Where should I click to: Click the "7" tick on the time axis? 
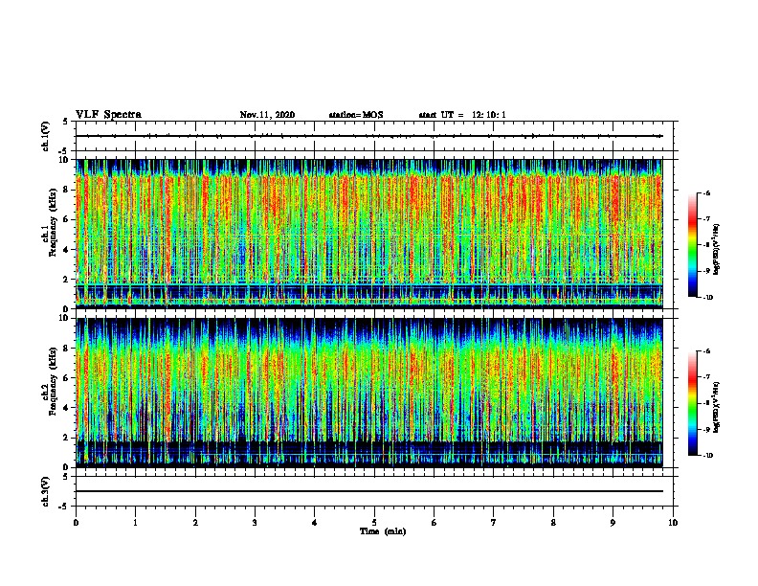pos(494,523)
